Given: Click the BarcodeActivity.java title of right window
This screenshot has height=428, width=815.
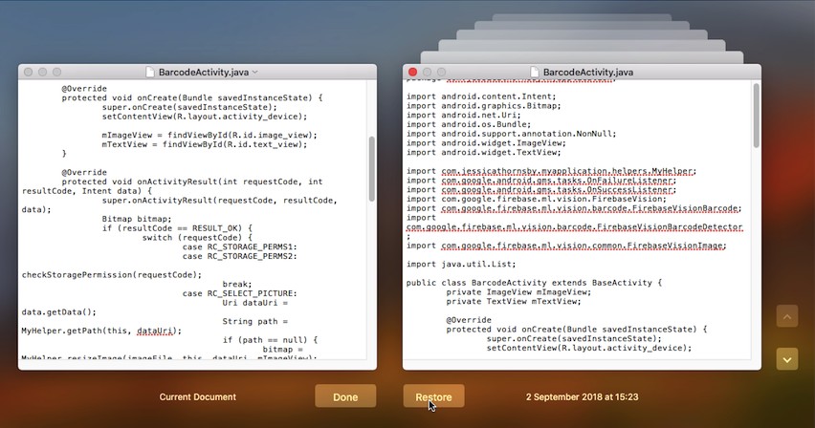Looking at the screenshot, I should pyautogui.click(x=587, y=73).
